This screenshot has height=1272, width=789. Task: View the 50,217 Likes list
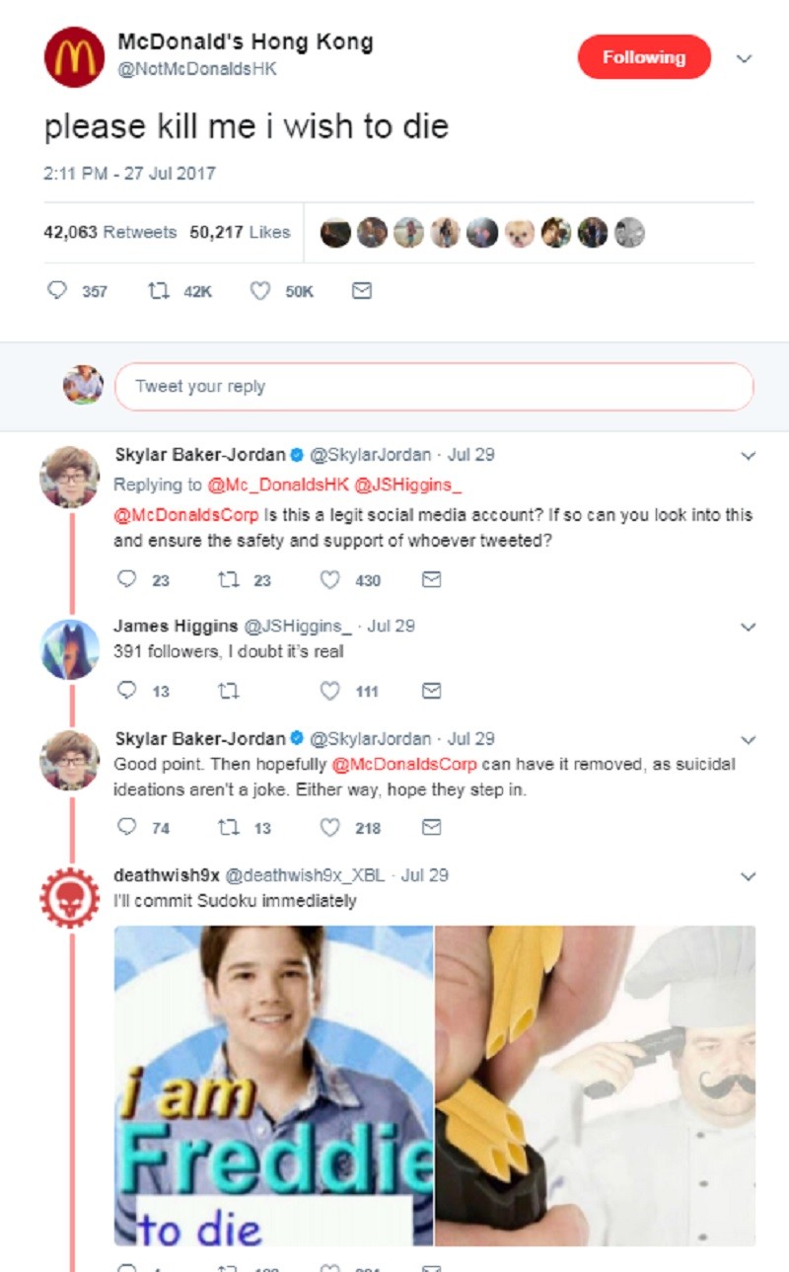click(240, 232)
